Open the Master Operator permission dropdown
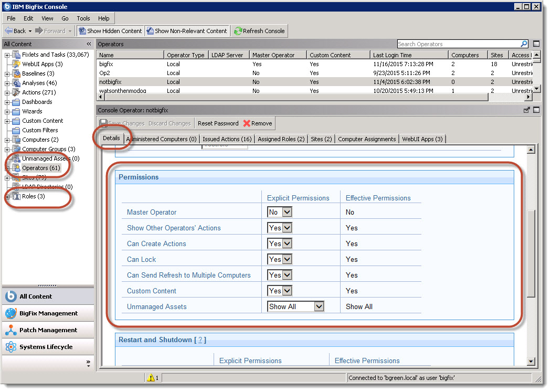 288,212
